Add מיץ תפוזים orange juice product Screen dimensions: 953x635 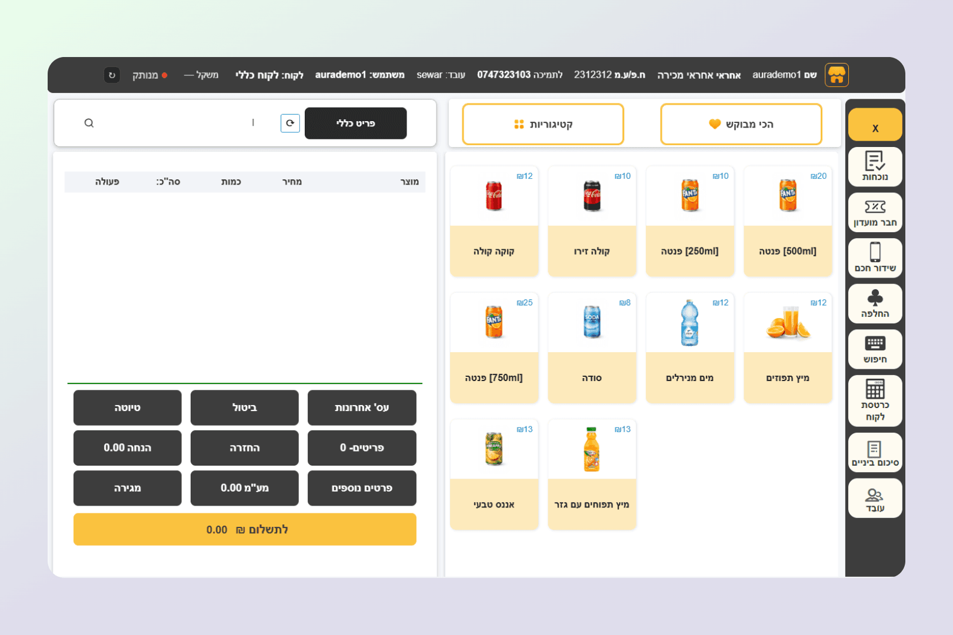click(x=788, y=347)
